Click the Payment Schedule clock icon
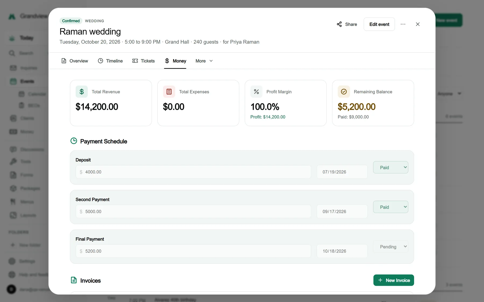This screenshot has height=302, width=484. coord(74,141)
